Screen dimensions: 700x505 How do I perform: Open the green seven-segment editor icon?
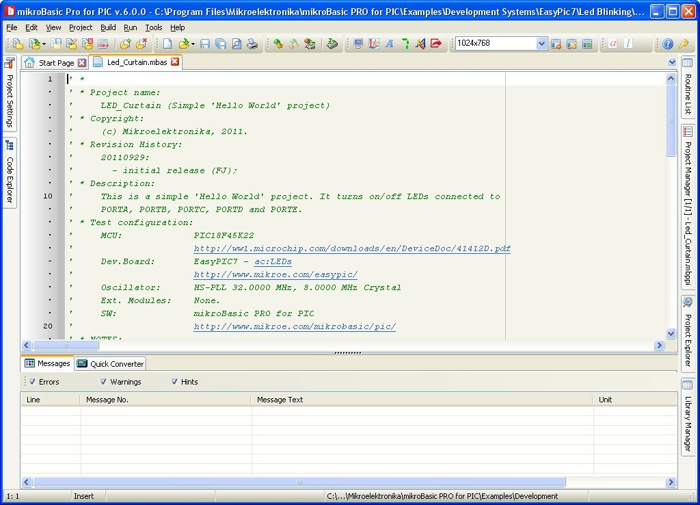[405, 43]
